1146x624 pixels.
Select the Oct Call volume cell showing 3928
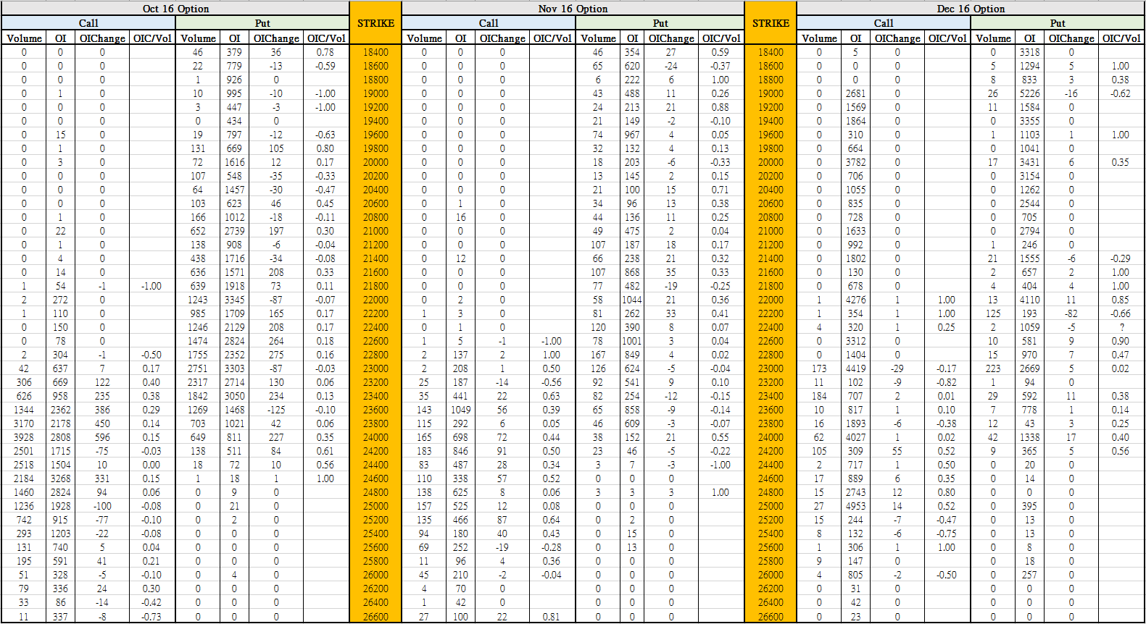tap(24, 437)
